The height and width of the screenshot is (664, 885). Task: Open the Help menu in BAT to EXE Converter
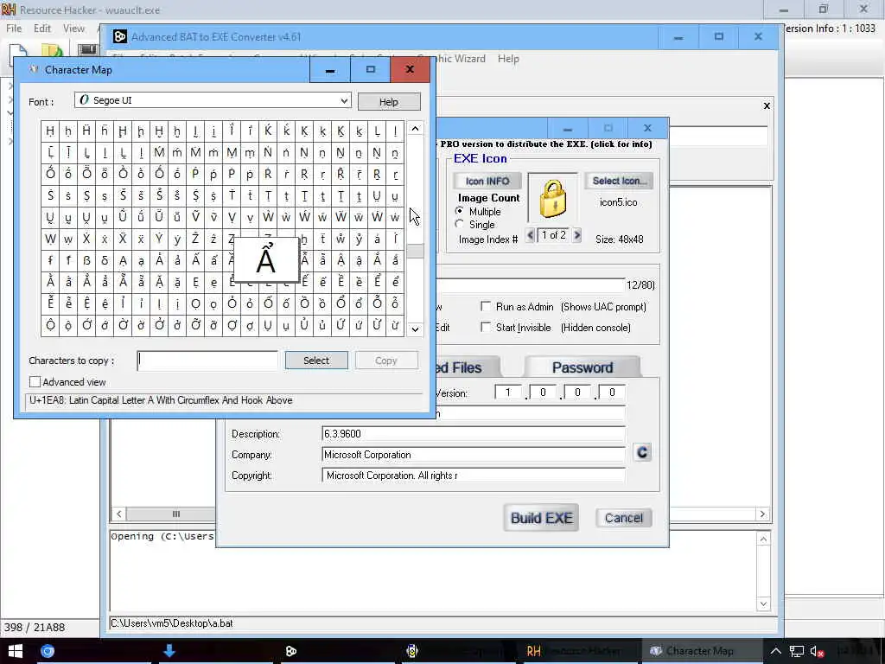(508, 59)
